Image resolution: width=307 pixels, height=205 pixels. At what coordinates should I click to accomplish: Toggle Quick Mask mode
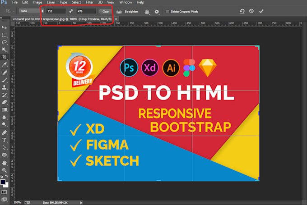[4, 192]
